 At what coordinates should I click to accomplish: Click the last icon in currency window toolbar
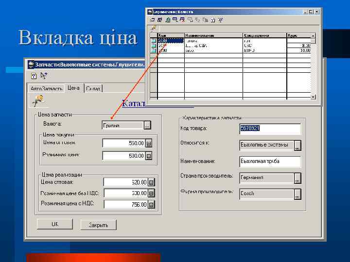221,20
